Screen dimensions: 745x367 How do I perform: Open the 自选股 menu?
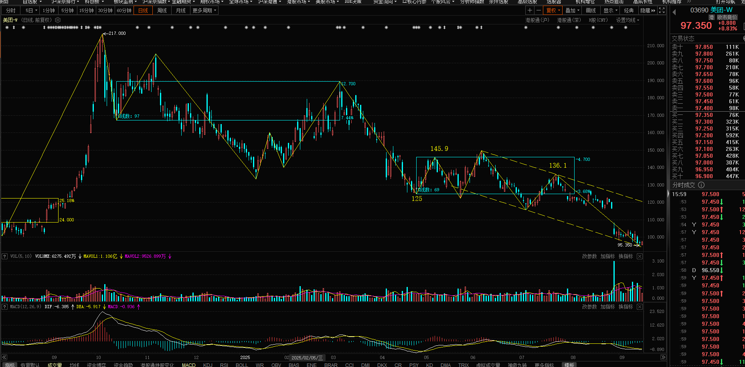tap(32, 2)
